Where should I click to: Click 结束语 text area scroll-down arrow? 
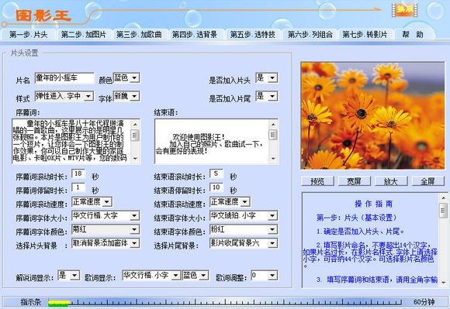(273, 158)
